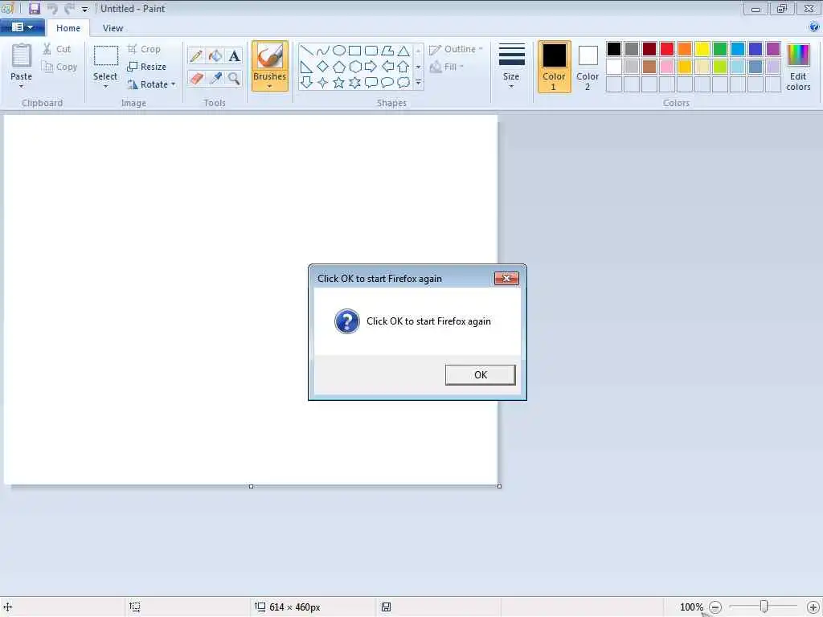Screen dimensions: 823x617
Task: Select the Eraser tool
Action: [196, 78]
